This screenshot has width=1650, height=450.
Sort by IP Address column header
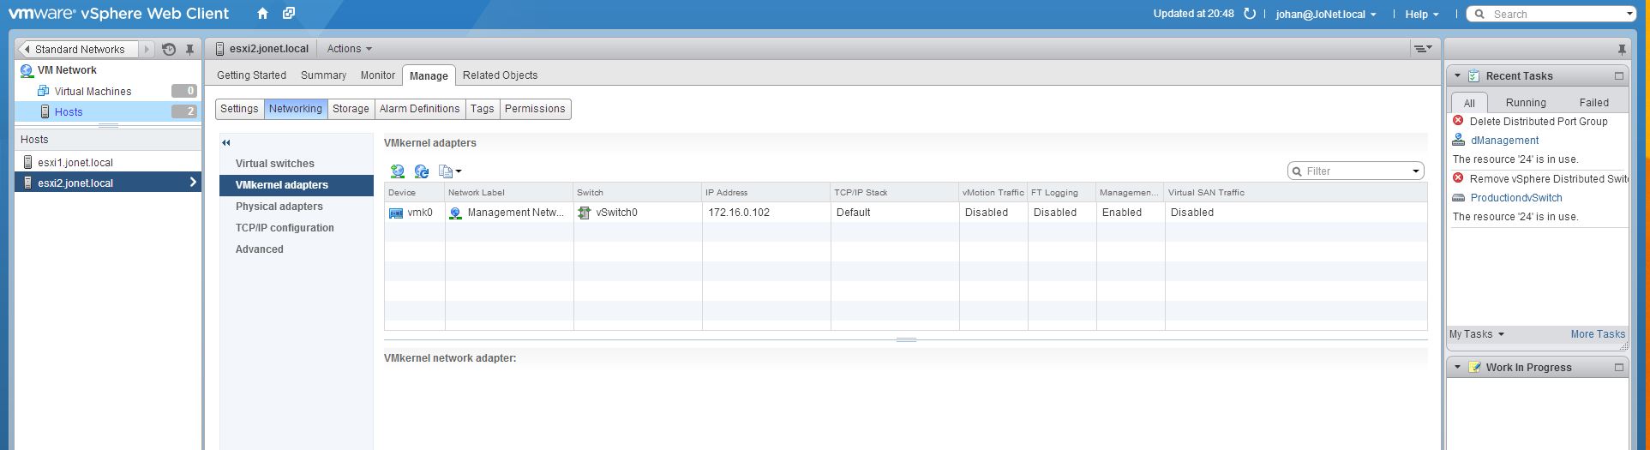click(766, 193)
